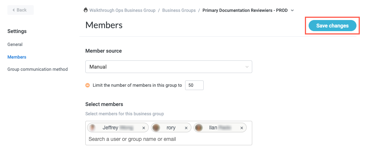Click 'Limit the number of members' label
Viewport: 365px width, 149px height.
pos(137,85)
